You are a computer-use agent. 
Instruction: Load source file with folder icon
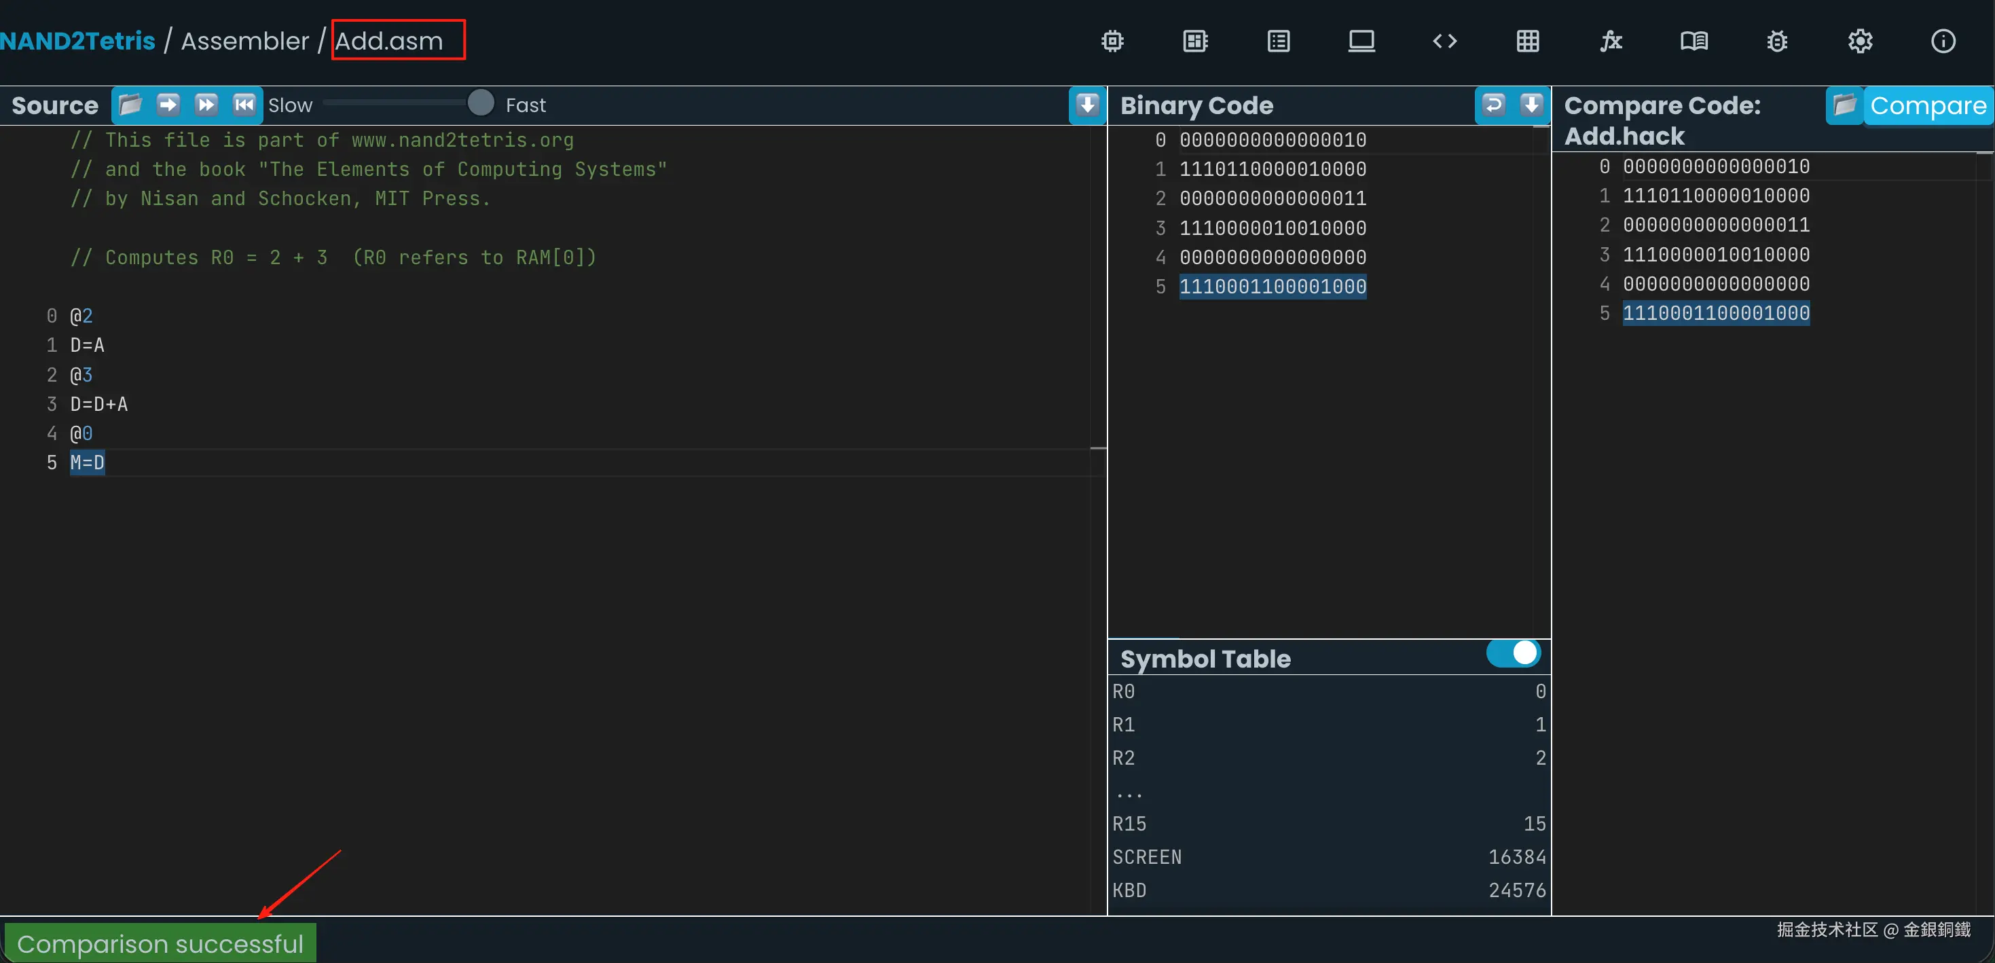tap(130, 105)
